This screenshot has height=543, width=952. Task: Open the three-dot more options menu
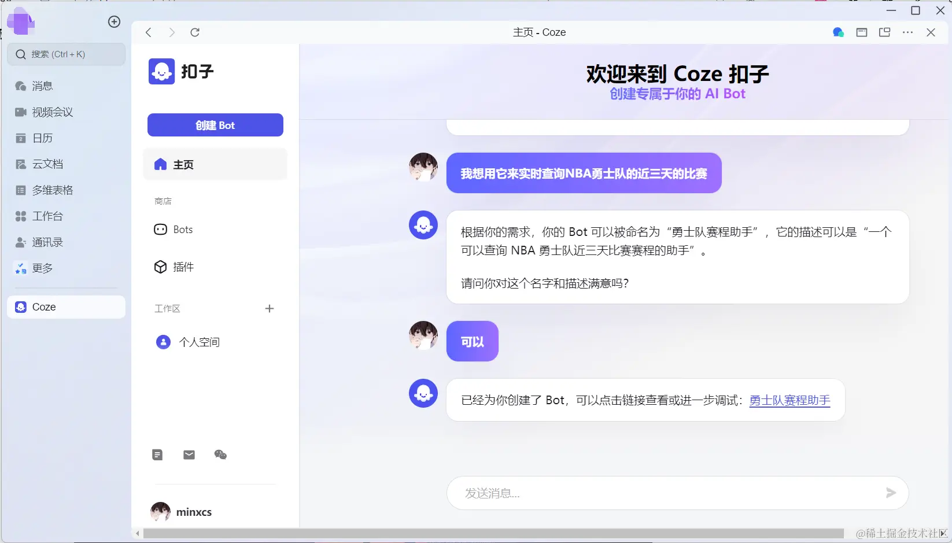[908, 32]
